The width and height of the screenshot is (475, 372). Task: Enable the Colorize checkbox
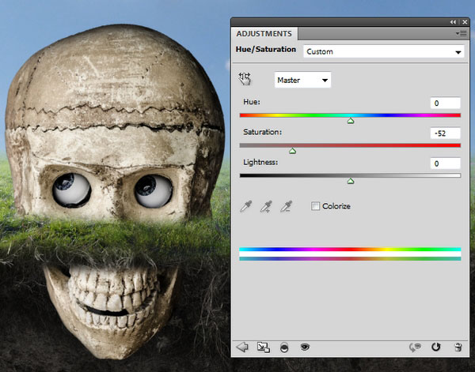tap(315, 206)
